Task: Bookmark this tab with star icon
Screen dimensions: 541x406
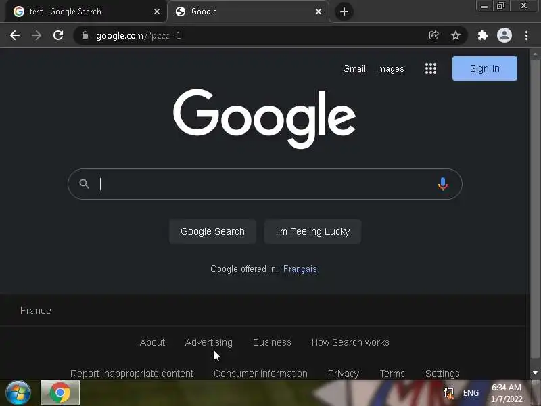Action: point(455,35)
